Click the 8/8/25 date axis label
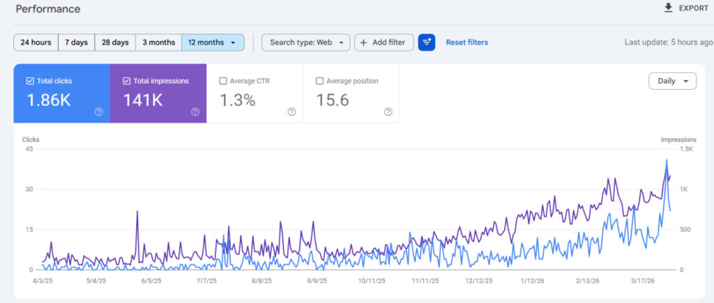The width and height of the screenshot is (714, 303). coord(261,281)
